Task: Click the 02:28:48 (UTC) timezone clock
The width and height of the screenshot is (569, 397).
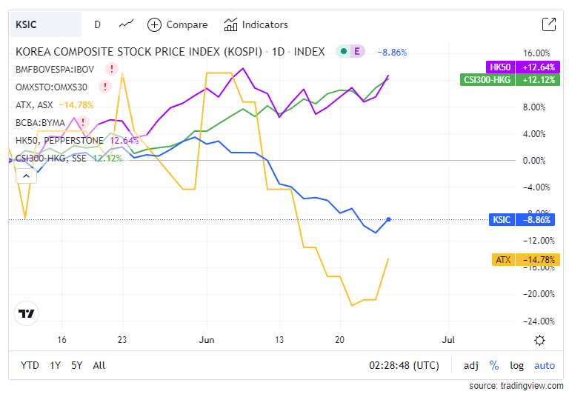Action: coord(404,365)
